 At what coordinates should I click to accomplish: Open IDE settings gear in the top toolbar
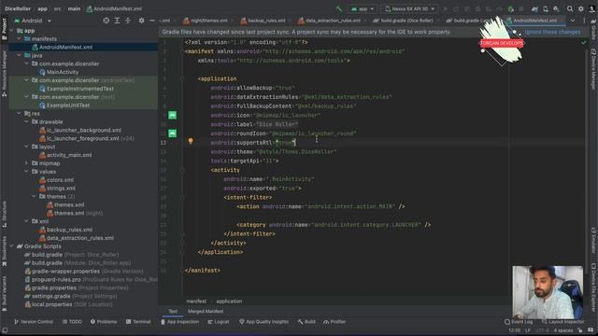[581, 8]
